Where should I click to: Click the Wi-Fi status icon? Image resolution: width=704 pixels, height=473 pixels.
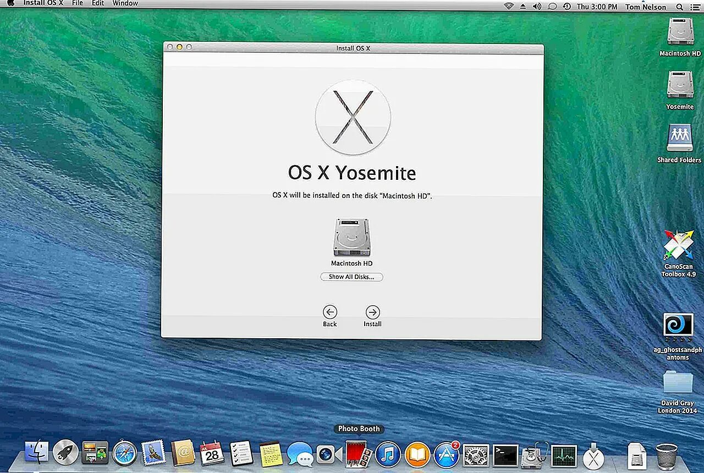(509, 7)
